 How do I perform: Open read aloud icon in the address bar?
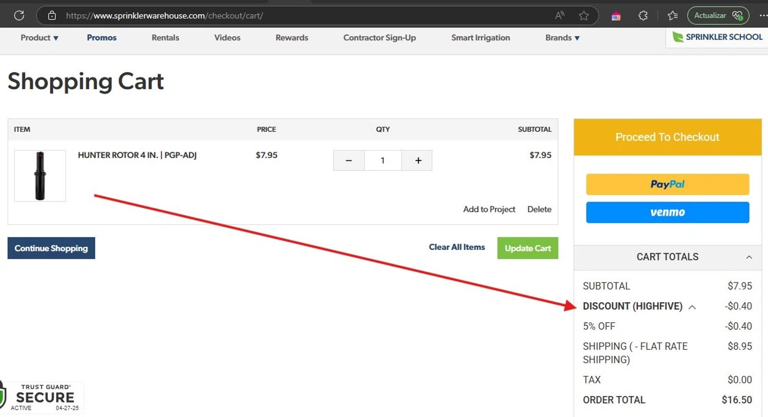[x=560, y=15]
